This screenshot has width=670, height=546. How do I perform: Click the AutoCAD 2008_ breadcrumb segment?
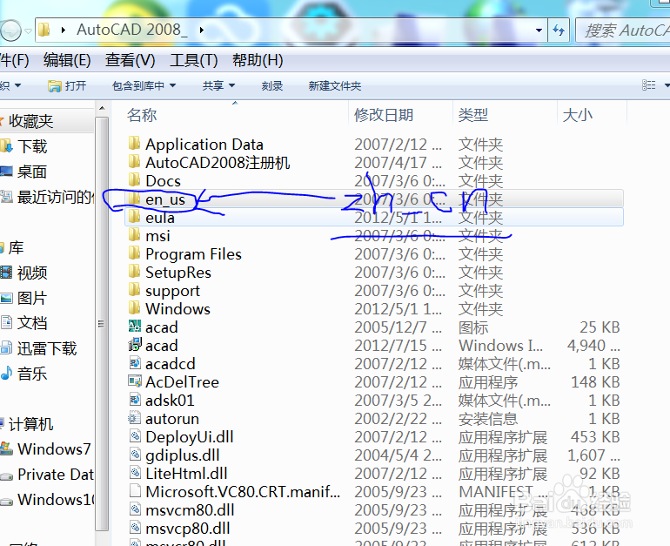click(132, 30)
